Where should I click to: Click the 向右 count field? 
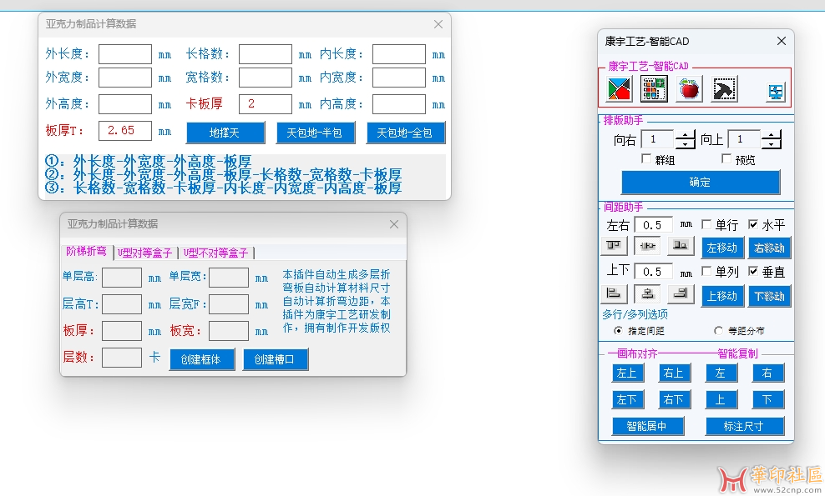click(x=658, y=139)
